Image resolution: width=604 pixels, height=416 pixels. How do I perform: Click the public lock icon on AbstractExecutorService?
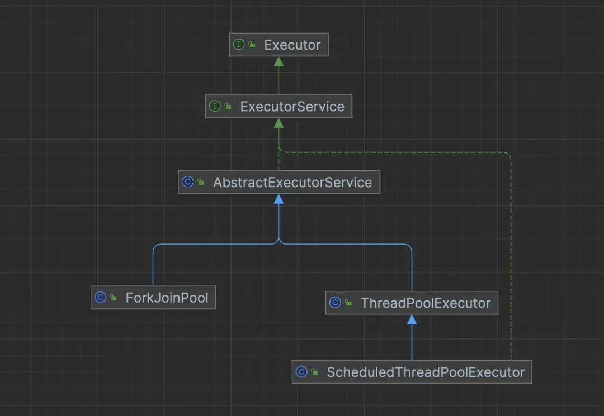click(x=201, y=182)
